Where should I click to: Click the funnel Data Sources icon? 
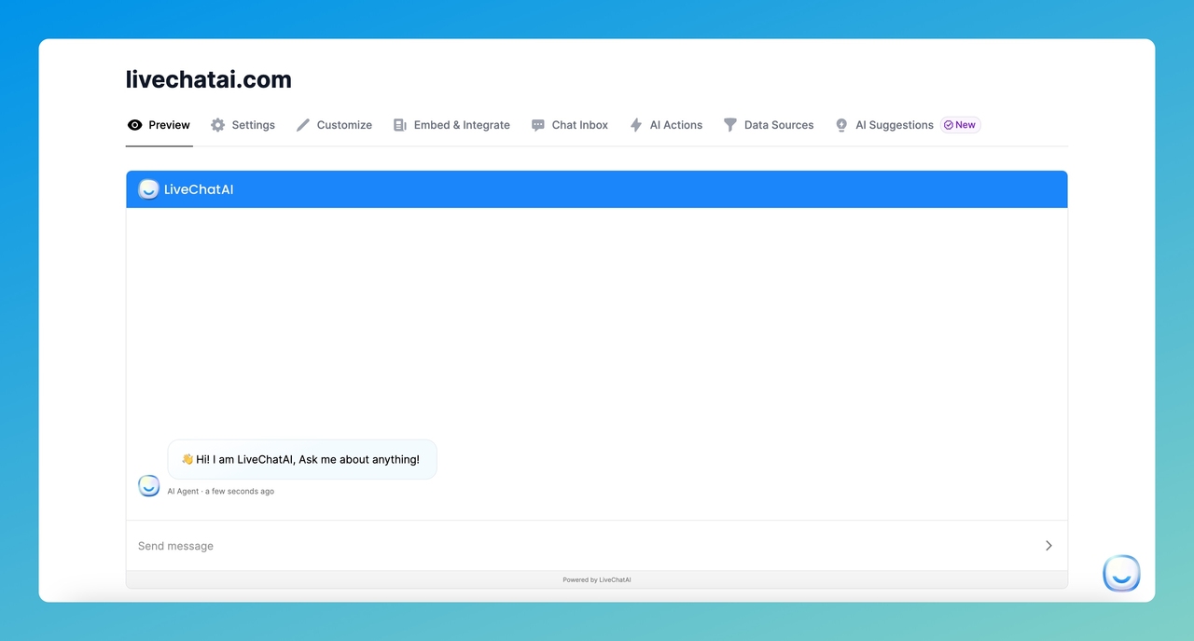pos(730,125)
